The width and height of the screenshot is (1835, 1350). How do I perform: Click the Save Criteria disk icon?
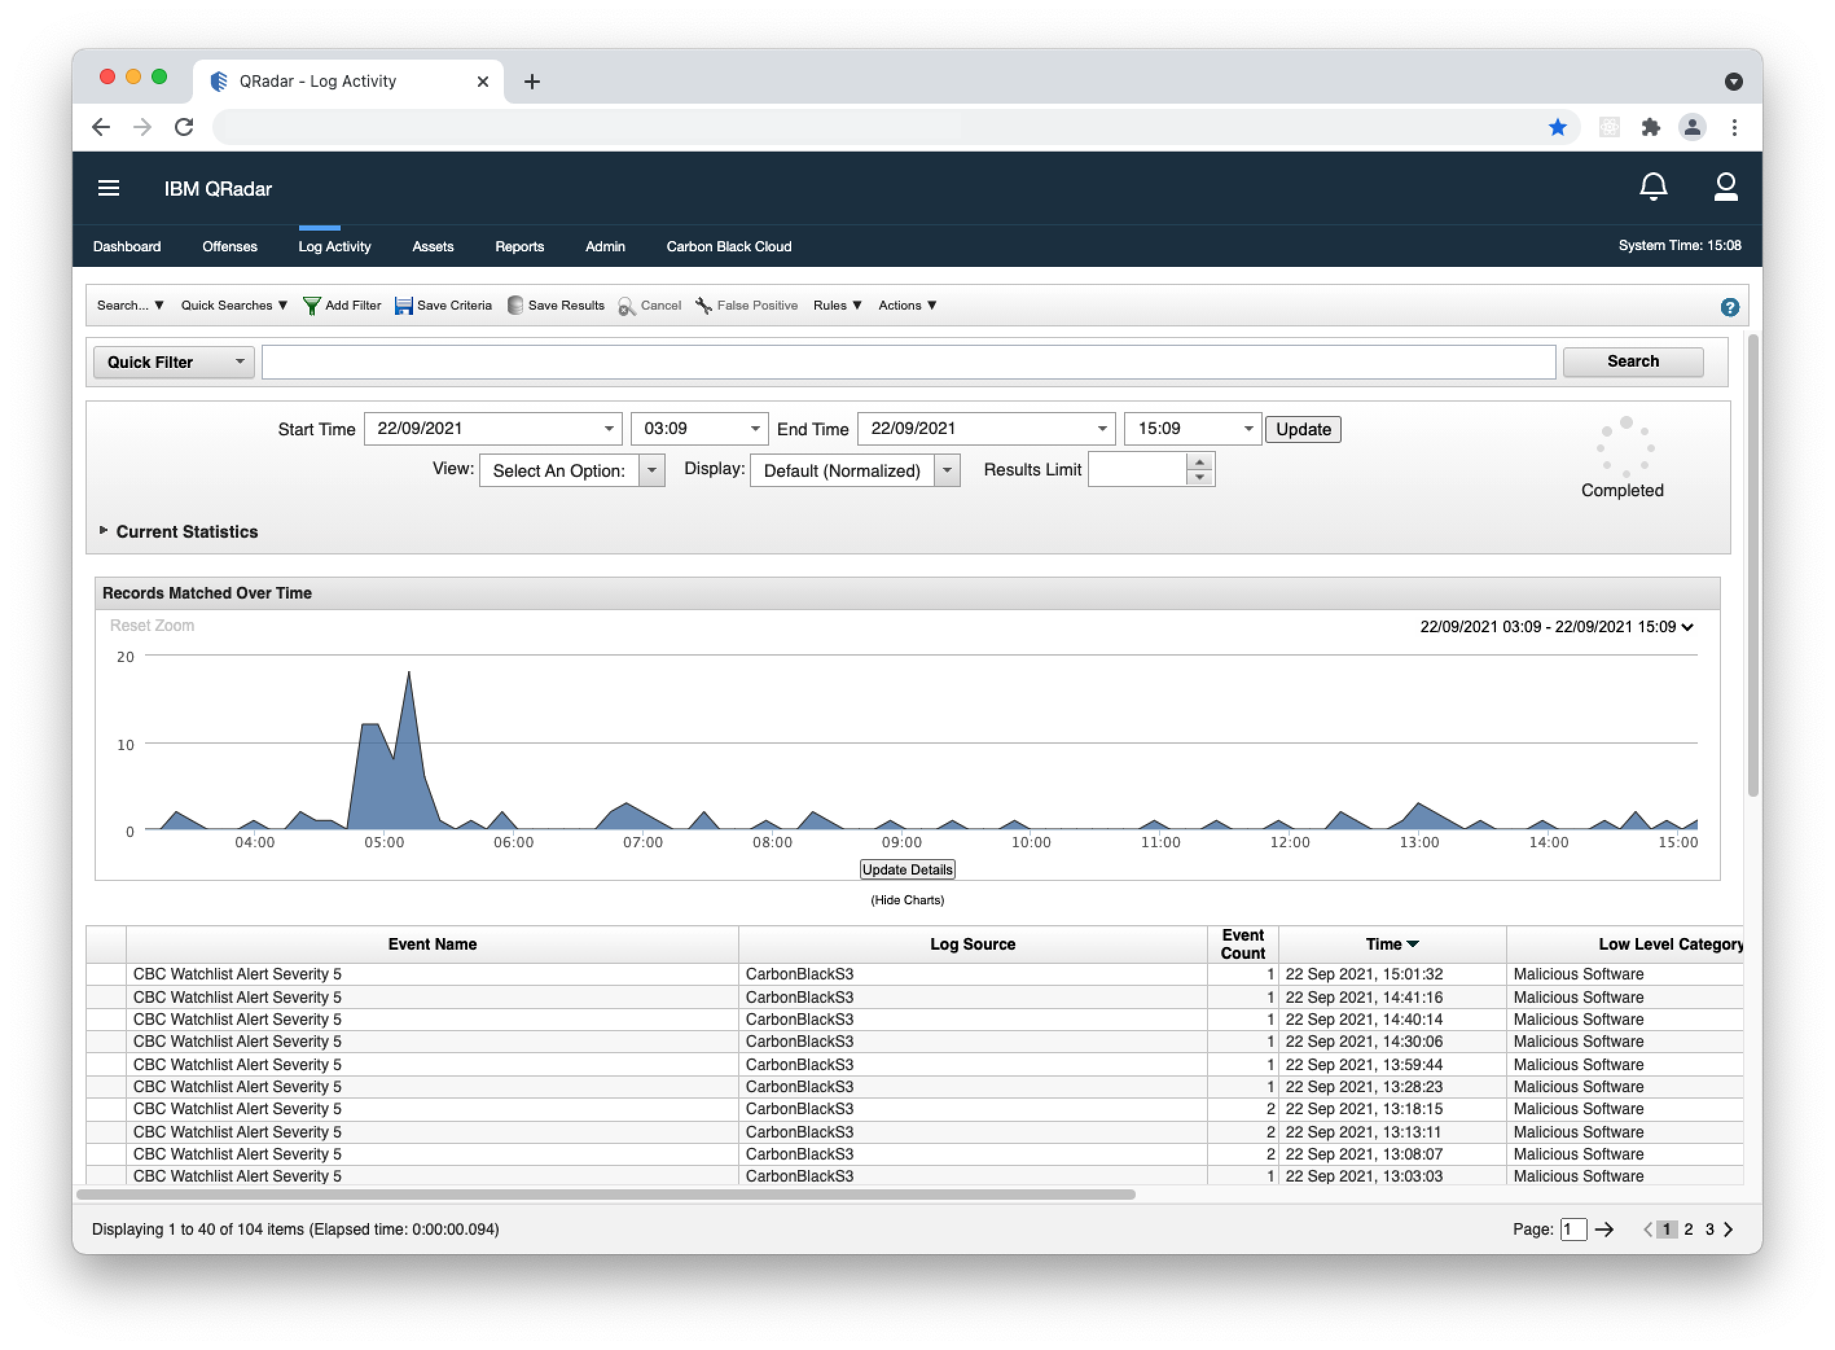pyautogui.click(x=403, y=305)
